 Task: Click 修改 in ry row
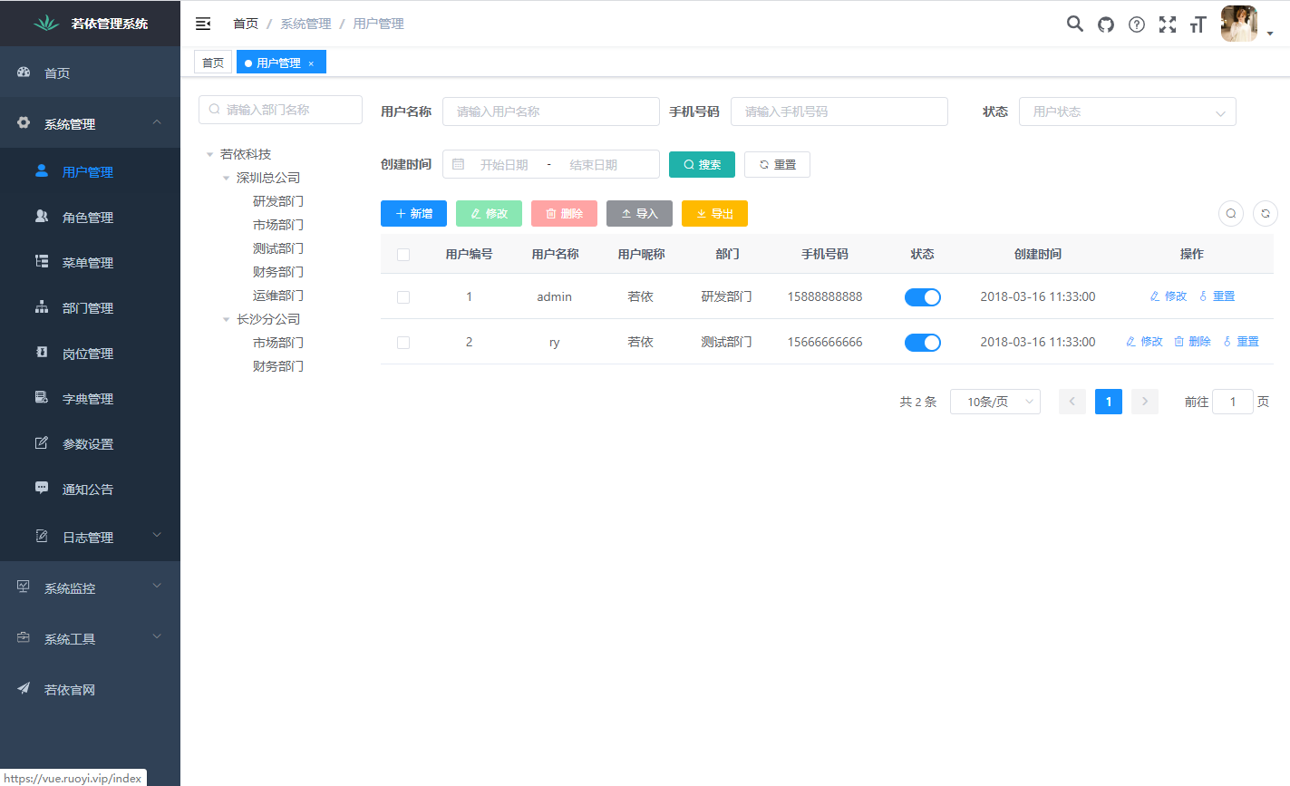coord(1144,342)
